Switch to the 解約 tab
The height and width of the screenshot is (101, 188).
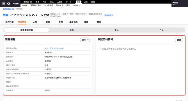(x=61, y=22)
